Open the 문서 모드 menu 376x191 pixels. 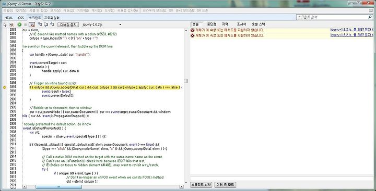(185, 10)
